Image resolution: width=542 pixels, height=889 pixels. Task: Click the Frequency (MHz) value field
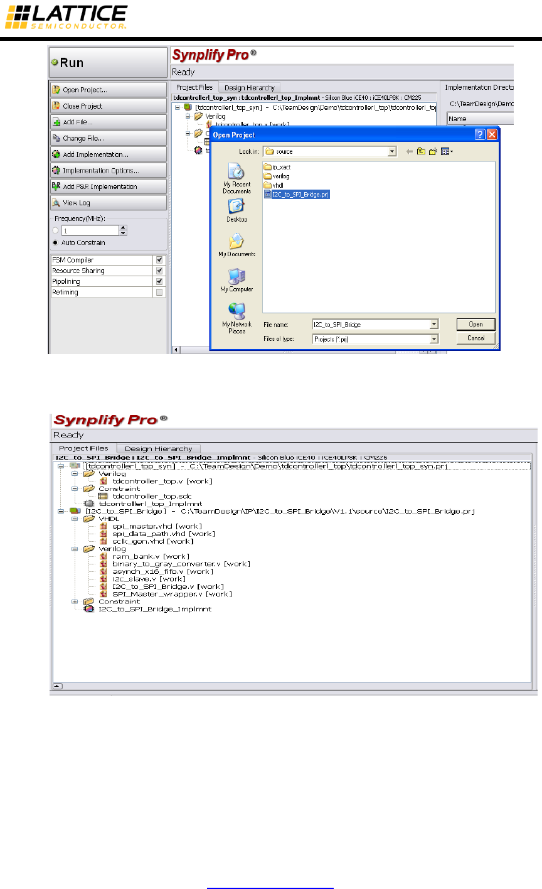(x=90, y=230)
